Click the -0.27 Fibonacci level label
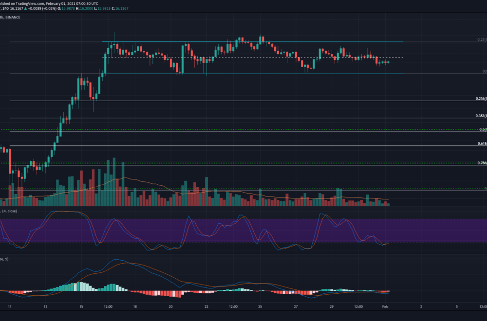The width and height of the screenshot is (487, 321). pos(482,40)
